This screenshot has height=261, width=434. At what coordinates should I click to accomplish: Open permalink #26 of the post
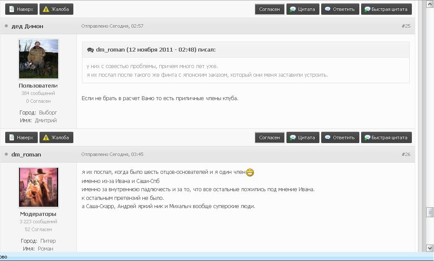pyautogui.click(x=406, y=154)
